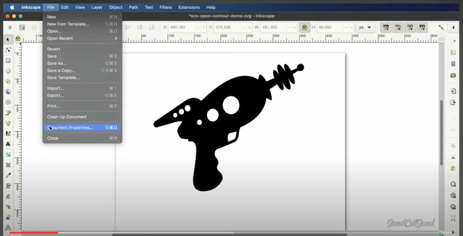Expand the Open Recent submenu

(x=82, y=38)
